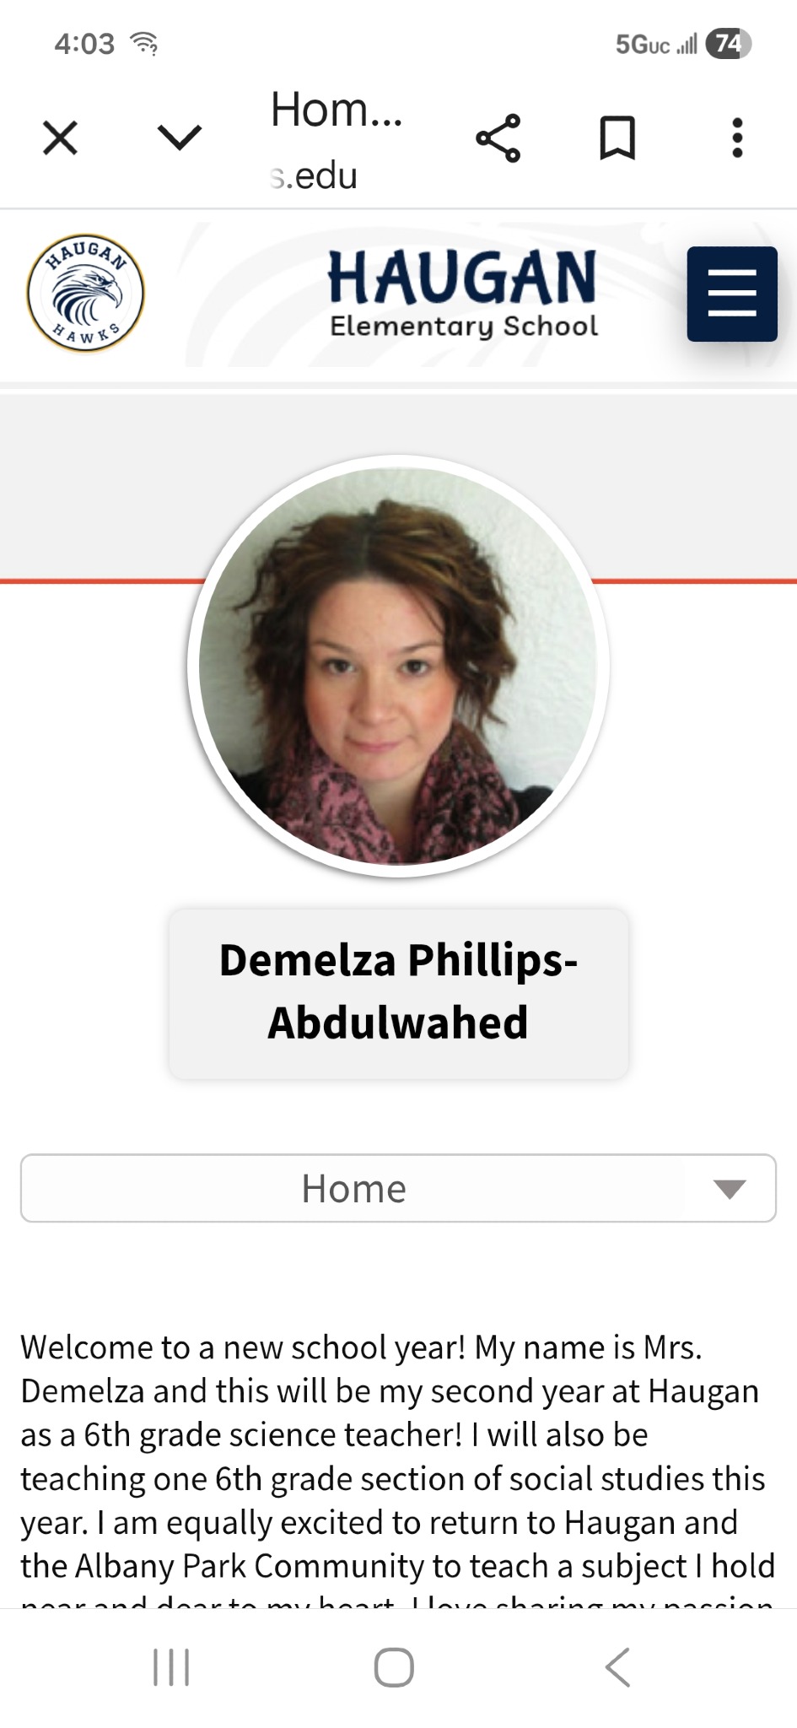Tap the Wi-Fi status icon
The height and width of the screenshot is (1728, 797).
coord(145,43)
